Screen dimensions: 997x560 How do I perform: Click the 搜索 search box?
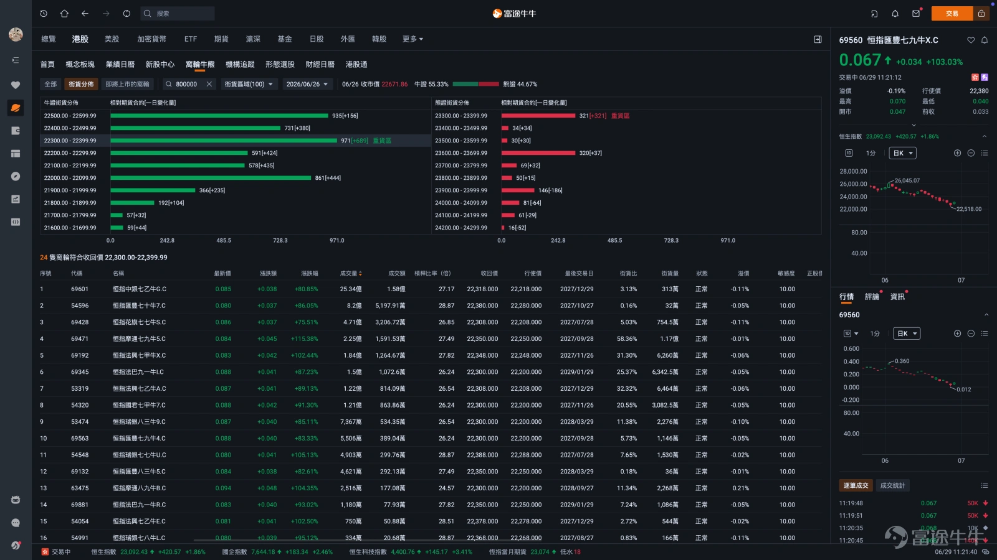[178, 13]
